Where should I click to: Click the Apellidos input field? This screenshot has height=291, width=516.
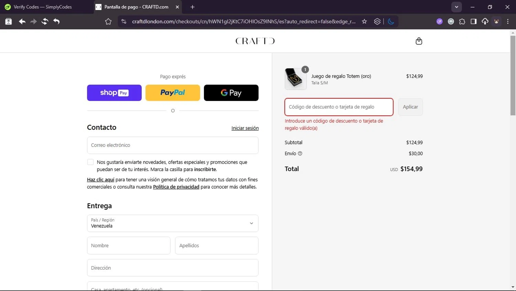click(217, 246)
